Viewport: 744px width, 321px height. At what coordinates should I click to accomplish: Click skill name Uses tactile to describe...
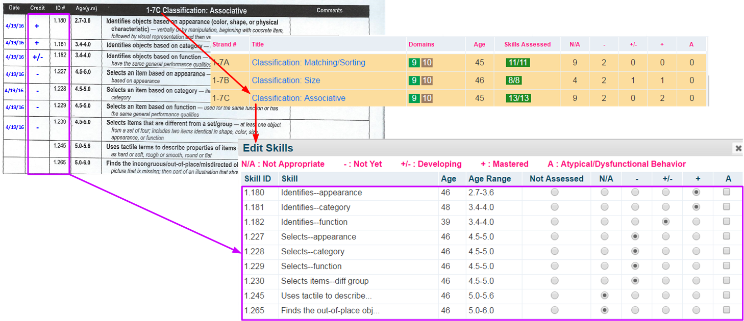point(327,296)
